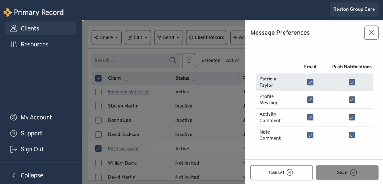Sort by Client column arrows

[126, 79]
